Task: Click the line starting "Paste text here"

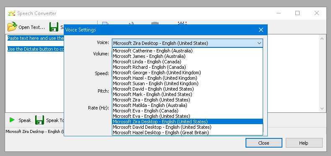Action: [36, 38]
